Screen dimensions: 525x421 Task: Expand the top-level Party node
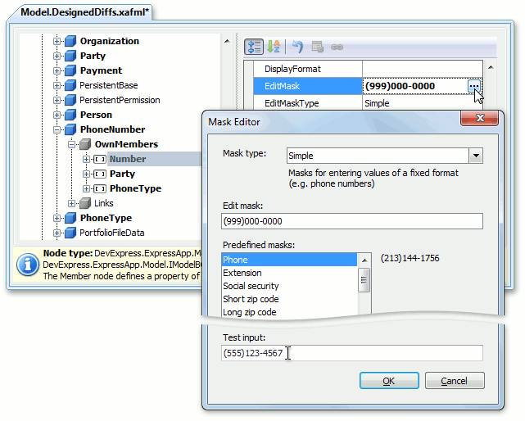click(x=57, y=56)
